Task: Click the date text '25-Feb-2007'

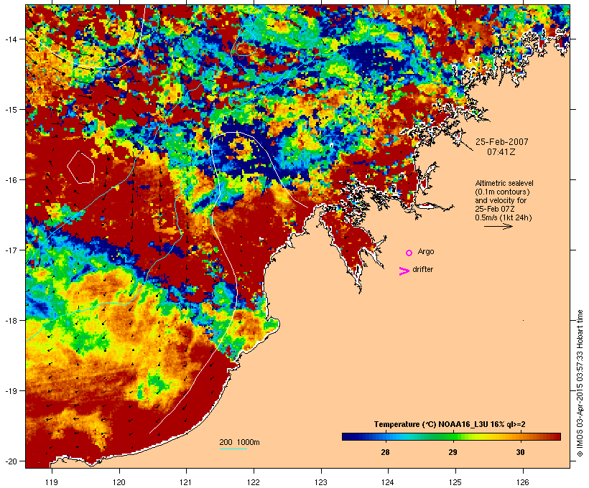Action: click(502, 142)
